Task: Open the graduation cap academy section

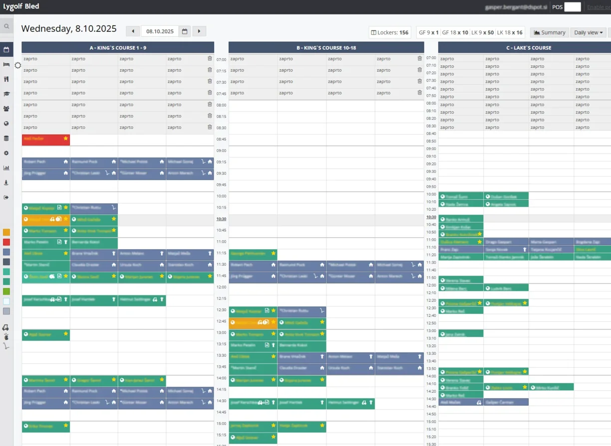Action: pos(6,94)
